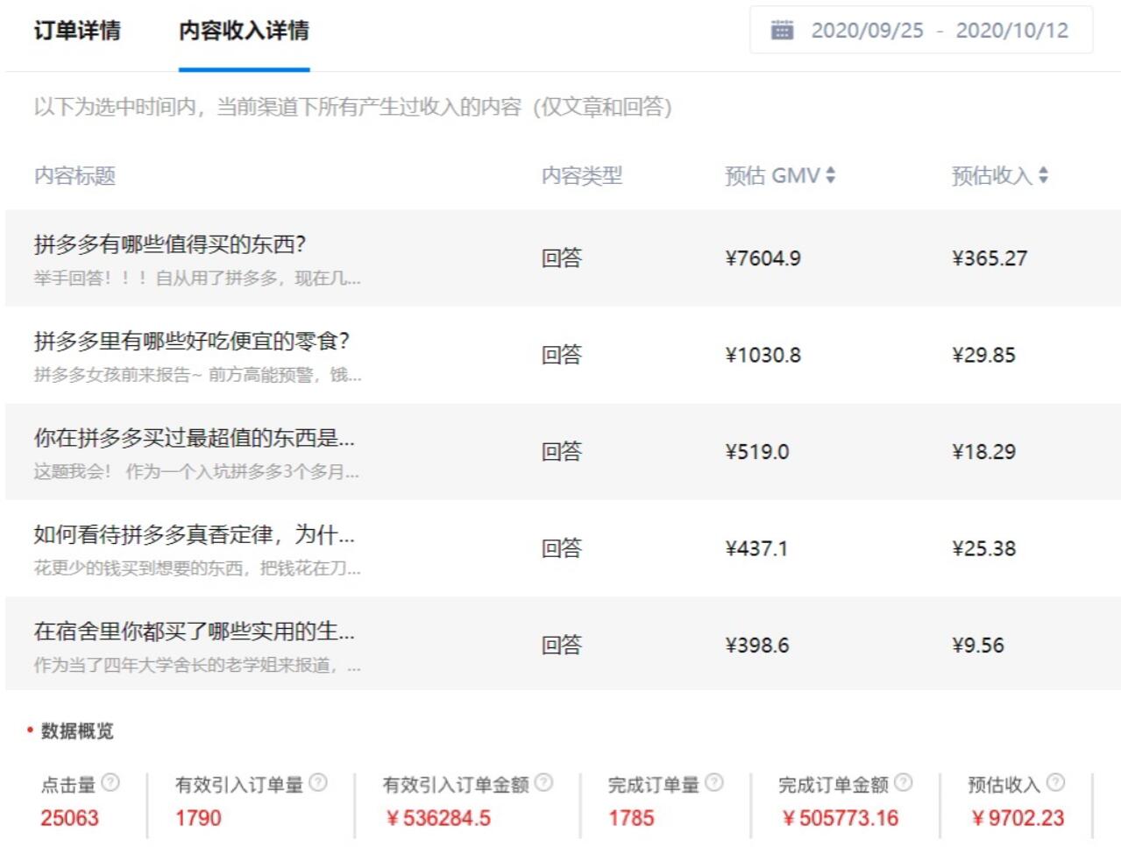Open the help icon next to 完成订单金额
Viewport: 1121px width, 847px height.
[x=904, y=782]
